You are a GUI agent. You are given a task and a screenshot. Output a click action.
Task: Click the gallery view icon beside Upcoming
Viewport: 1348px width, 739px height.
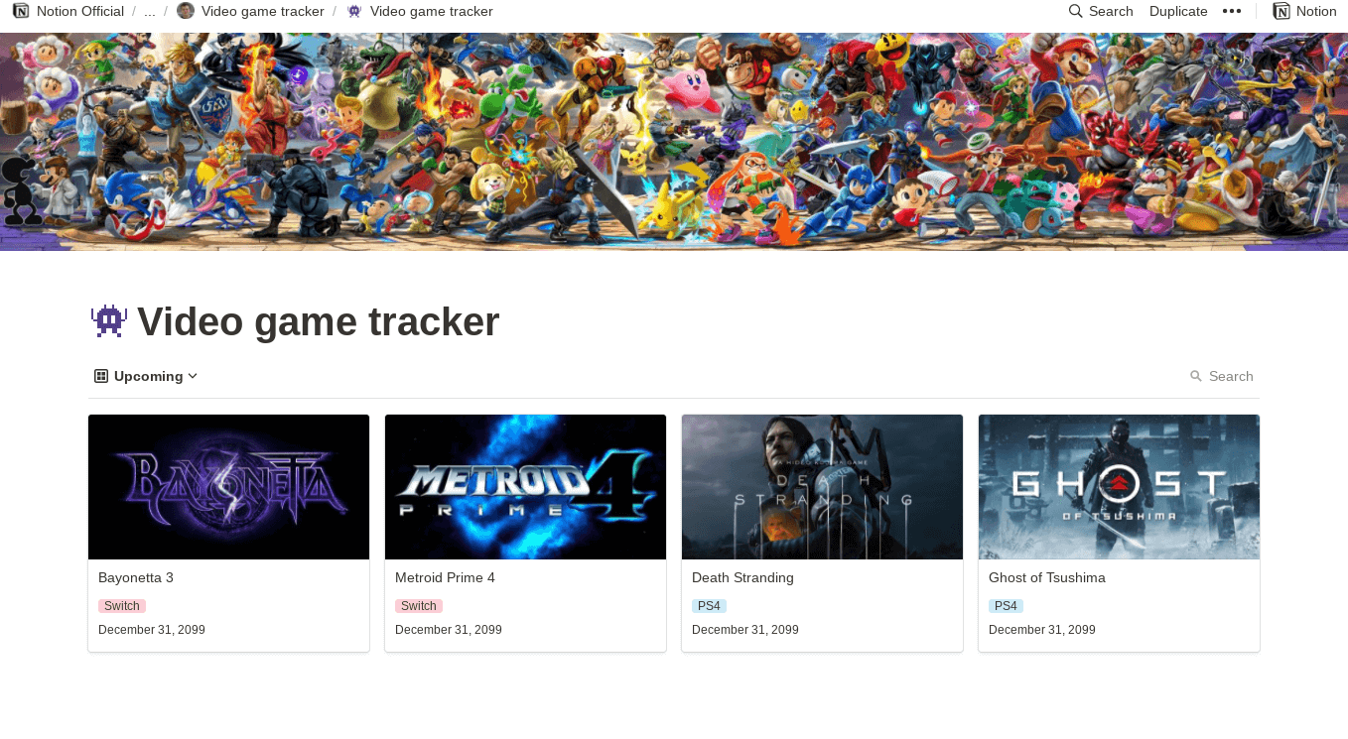(101, 376)
